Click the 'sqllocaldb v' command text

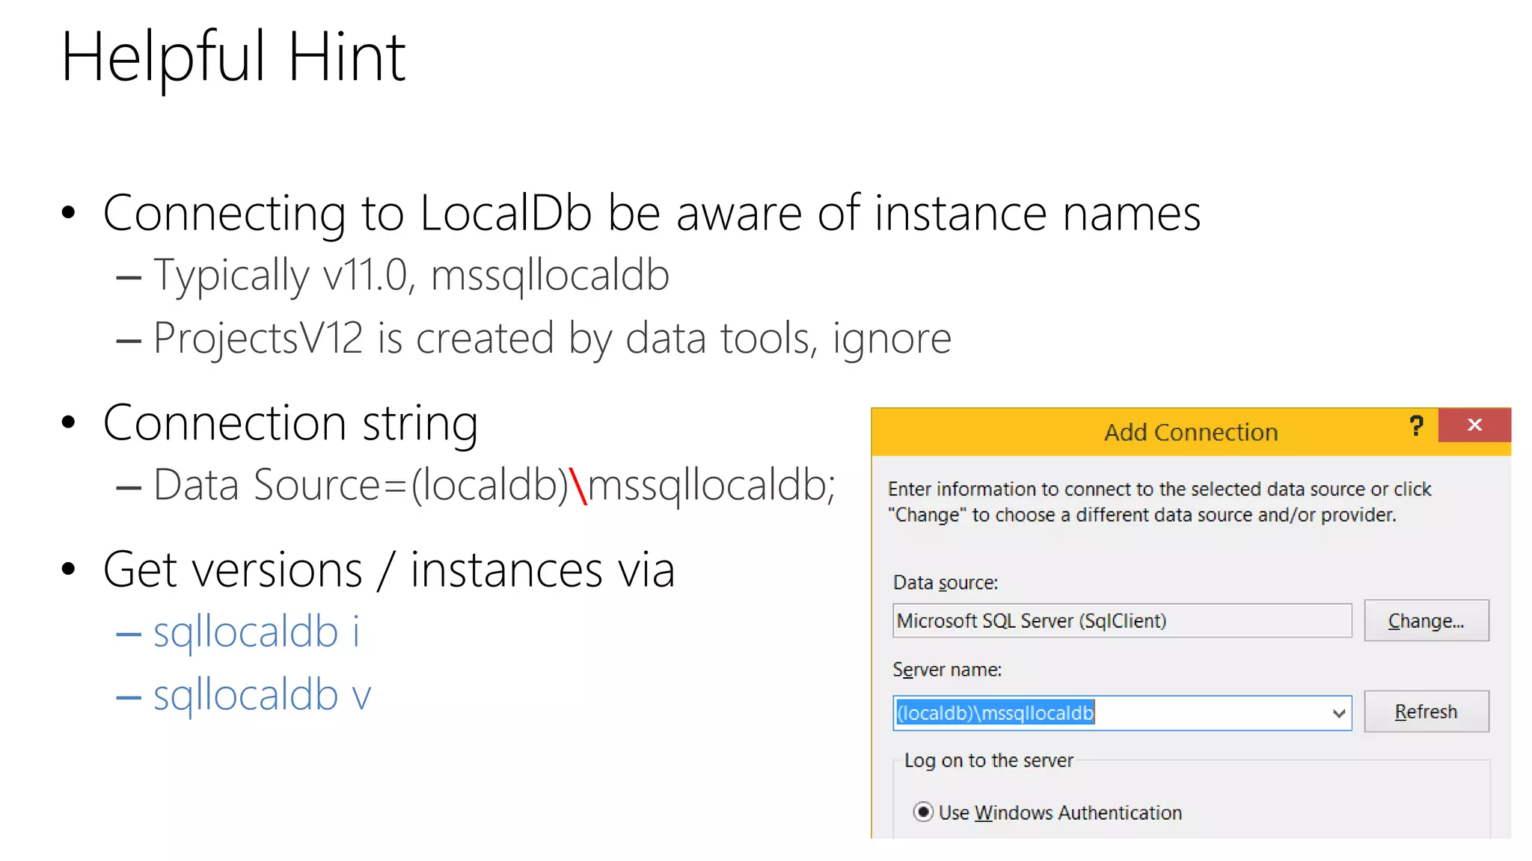(x=262, y=694)
